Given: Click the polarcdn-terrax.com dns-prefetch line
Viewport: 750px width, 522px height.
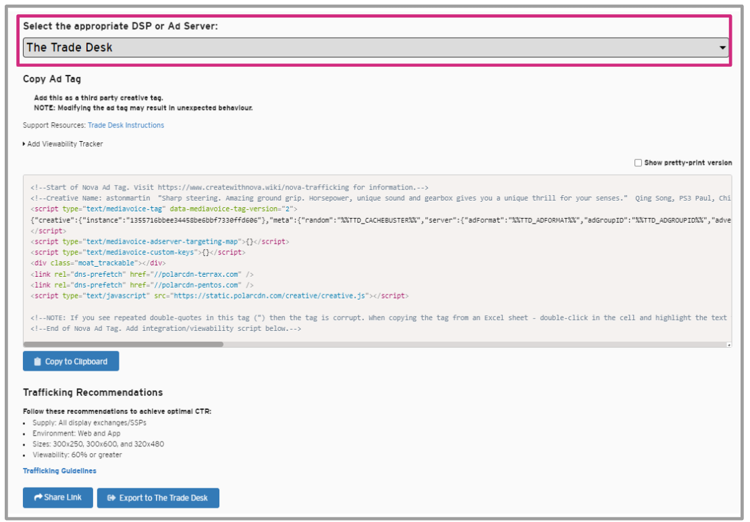Looking at the screenshot, I should point(142,274).
